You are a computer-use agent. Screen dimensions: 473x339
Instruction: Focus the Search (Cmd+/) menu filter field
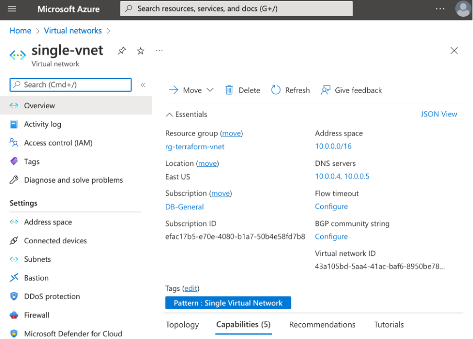coord(71,85)
